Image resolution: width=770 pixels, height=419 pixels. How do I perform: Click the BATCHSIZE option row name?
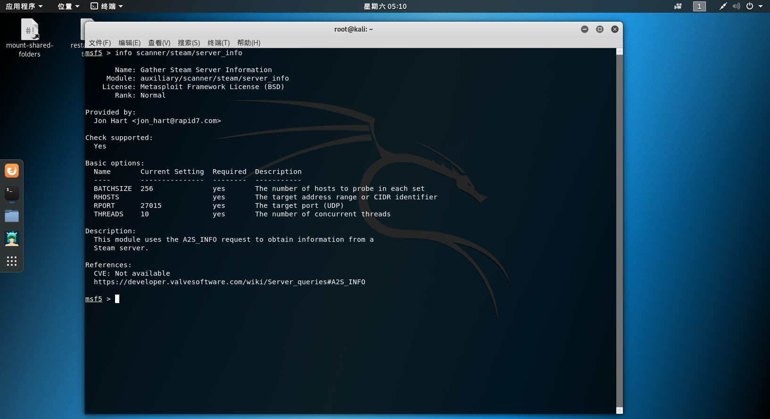(113, 189)
